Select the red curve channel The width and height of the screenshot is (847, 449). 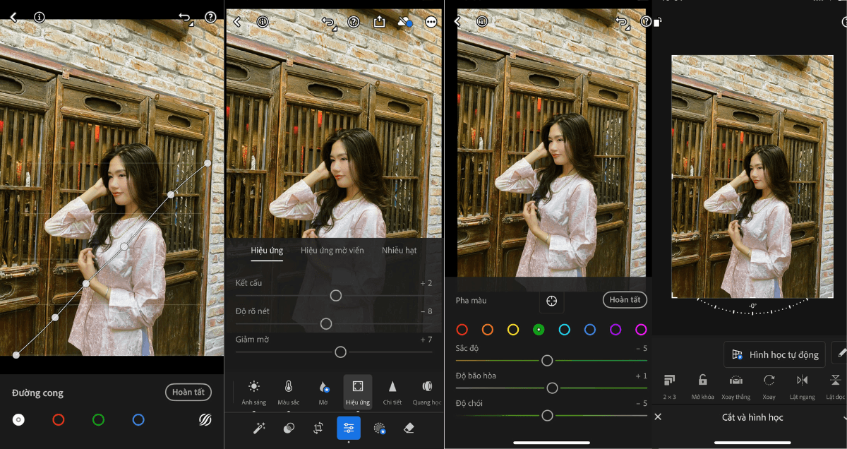59,420
